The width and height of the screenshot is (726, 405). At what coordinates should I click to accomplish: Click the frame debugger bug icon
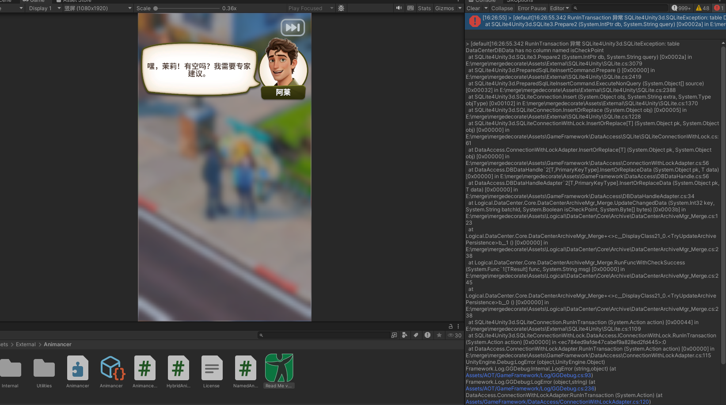(341, 8)
